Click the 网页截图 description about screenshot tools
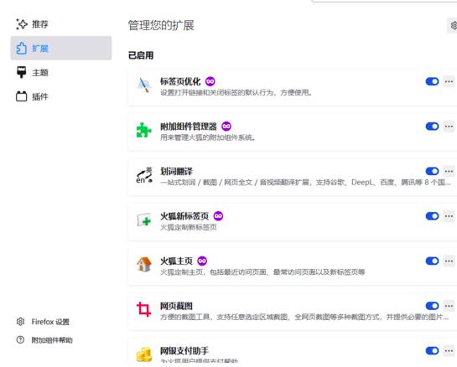Image resolution: width=457 pixels, height=367 pixels. 304,317
